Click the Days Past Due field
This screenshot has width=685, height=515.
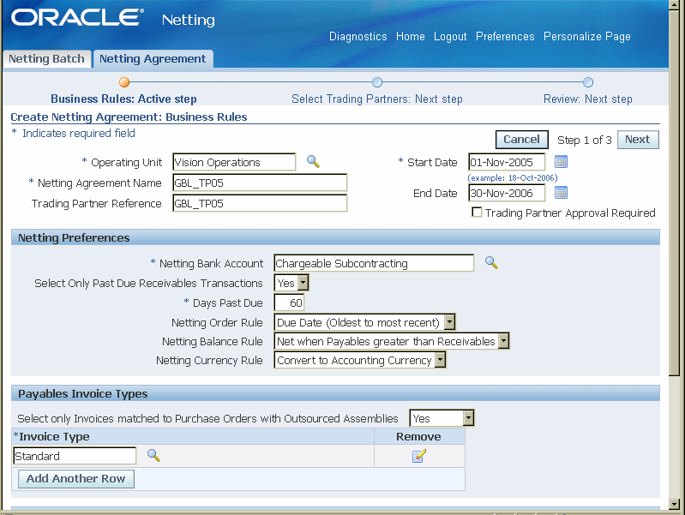tap(289, 302)
